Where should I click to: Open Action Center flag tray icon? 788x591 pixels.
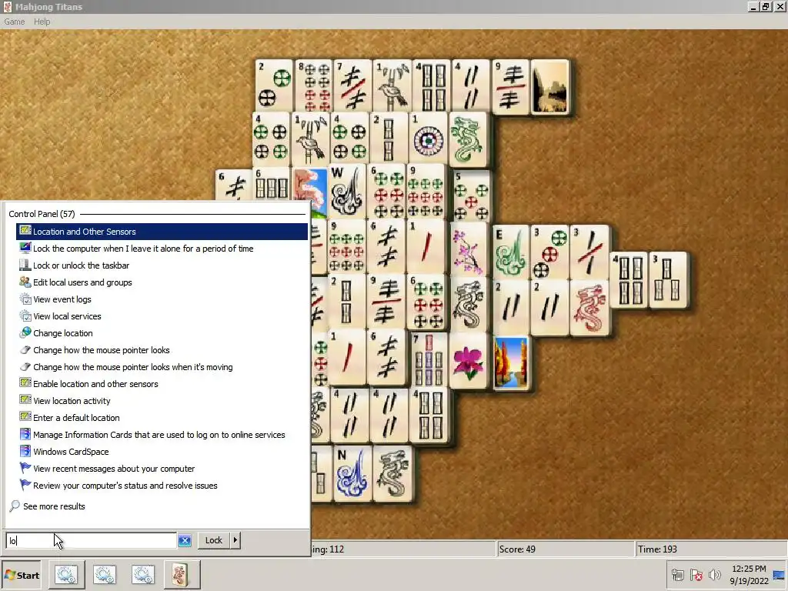(x=696, y=575)
